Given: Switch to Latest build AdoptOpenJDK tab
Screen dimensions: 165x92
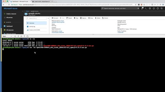Looking at the screenshot, I should 42,2.
